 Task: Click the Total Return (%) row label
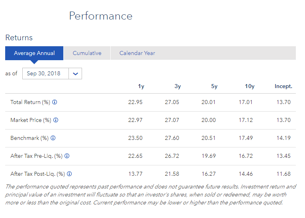[x=30, y=102]
